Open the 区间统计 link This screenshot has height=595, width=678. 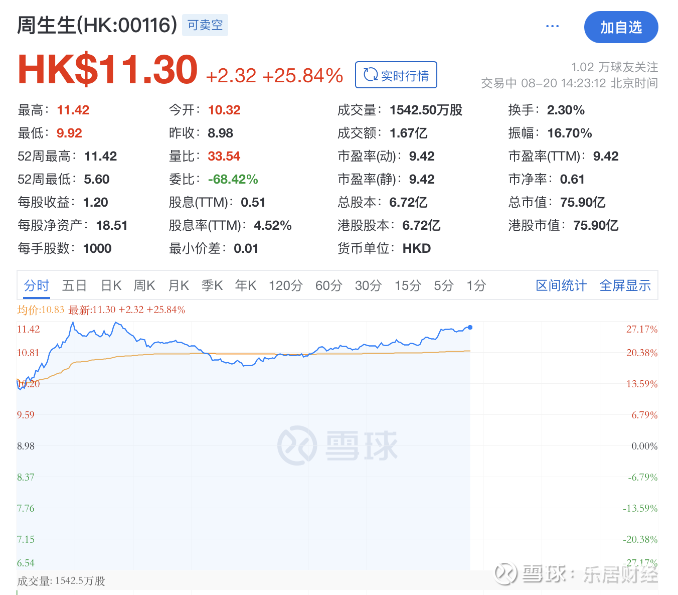(561, 285)
